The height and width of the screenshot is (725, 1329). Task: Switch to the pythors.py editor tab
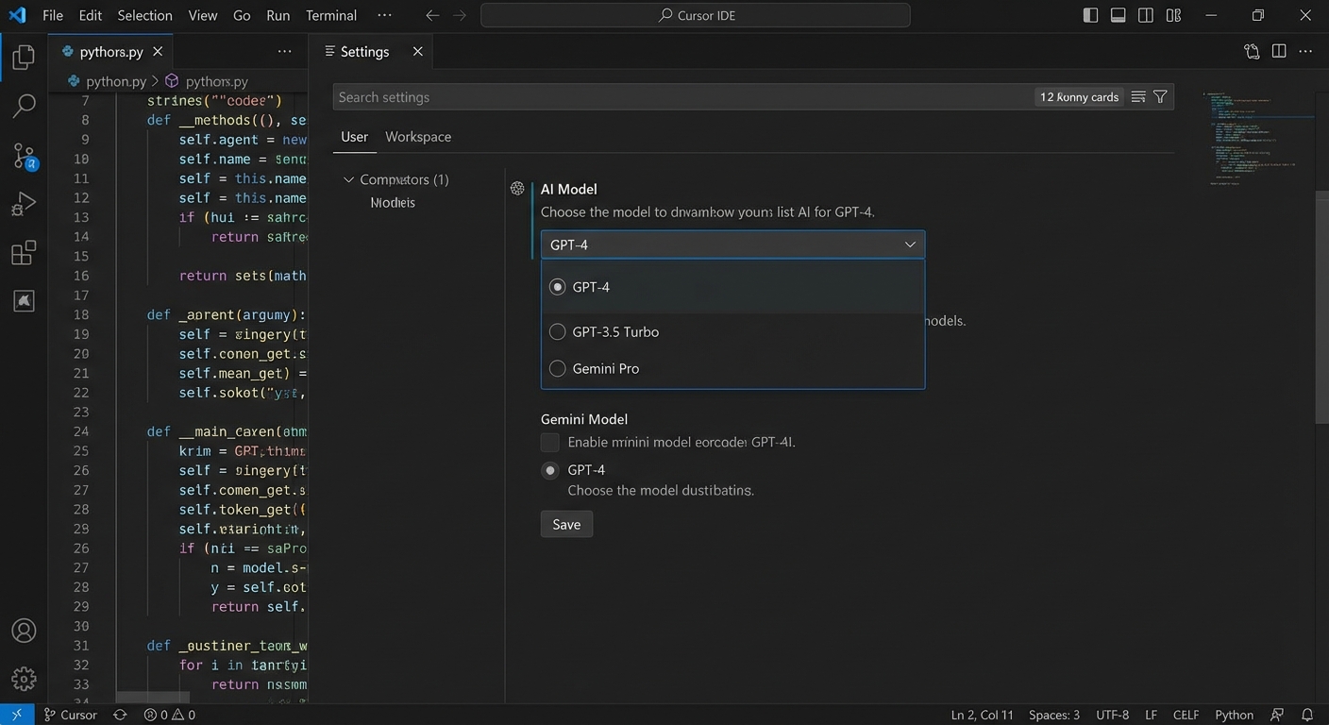point(112,52)
